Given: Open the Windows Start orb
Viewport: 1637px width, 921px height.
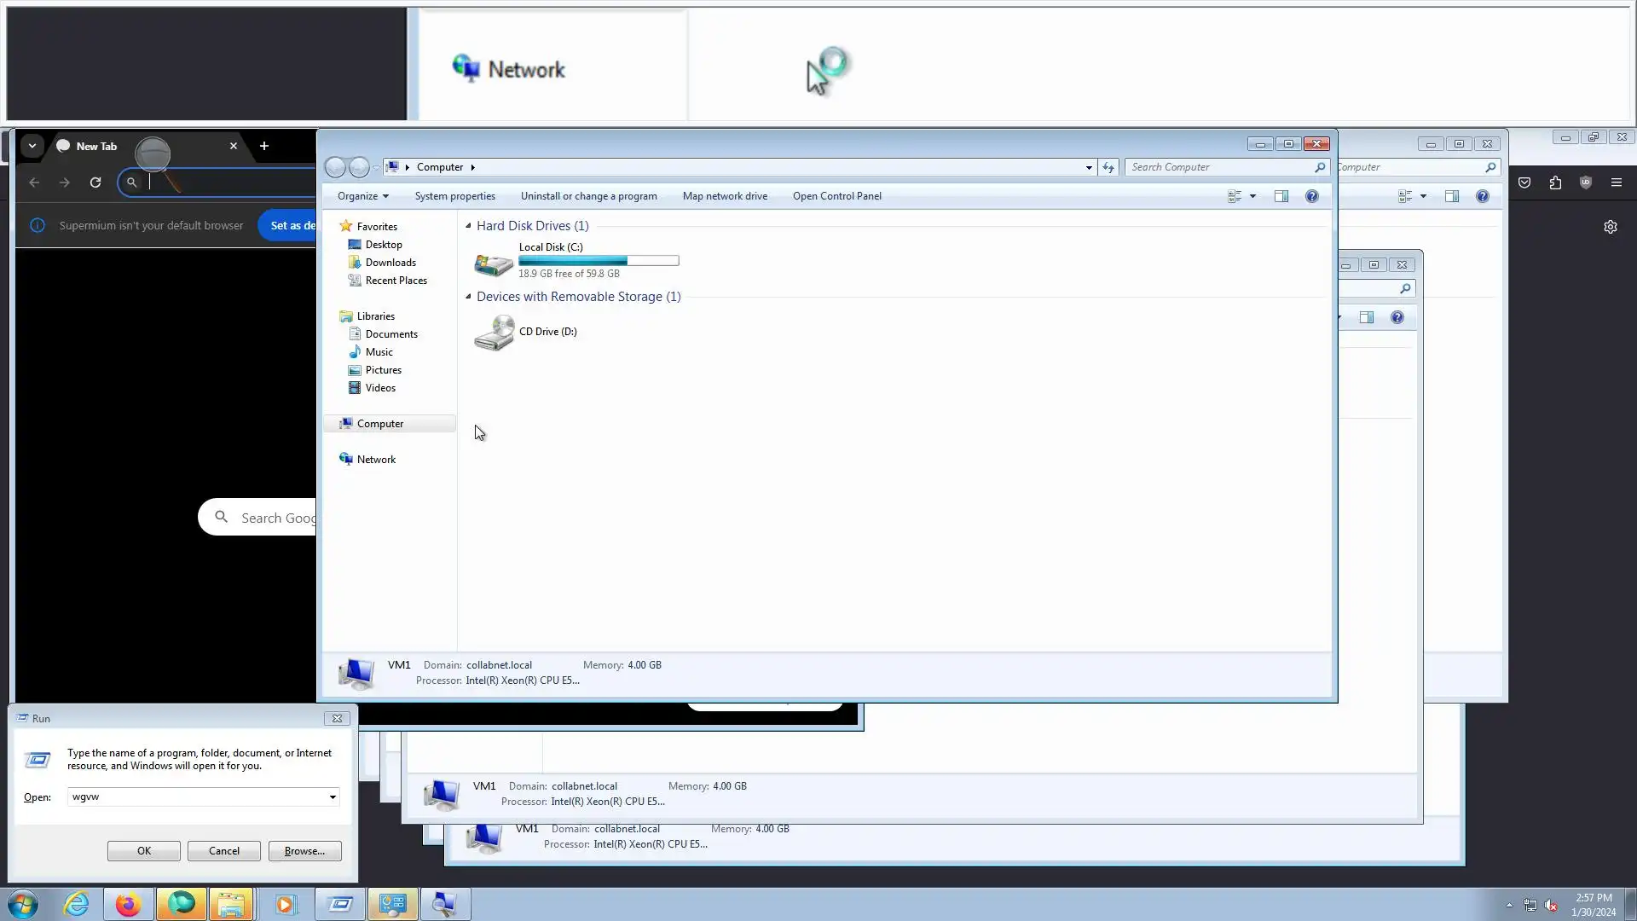Looking at the screenshot, I should (23, 904).
